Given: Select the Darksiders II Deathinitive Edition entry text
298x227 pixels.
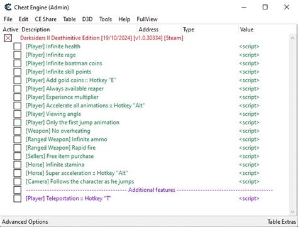Looking at the screenshot, I should pyautogui.click(x=102, y=38).
